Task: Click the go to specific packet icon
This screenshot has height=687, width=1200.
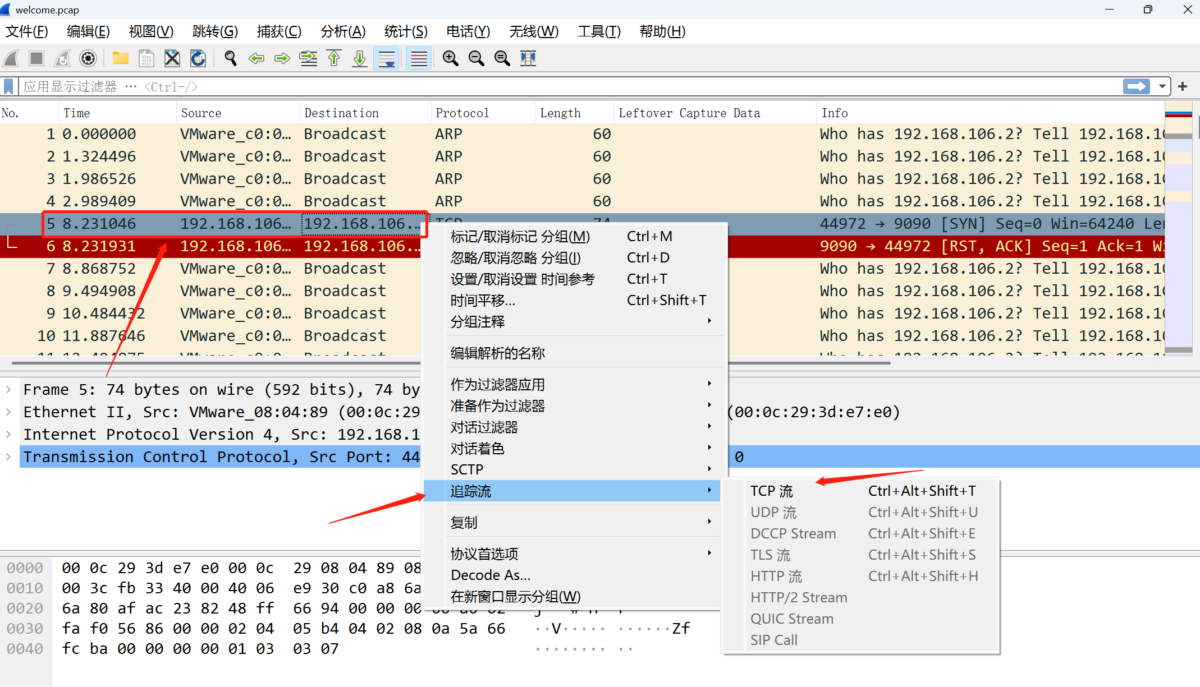Action: [x=308, y=58]
